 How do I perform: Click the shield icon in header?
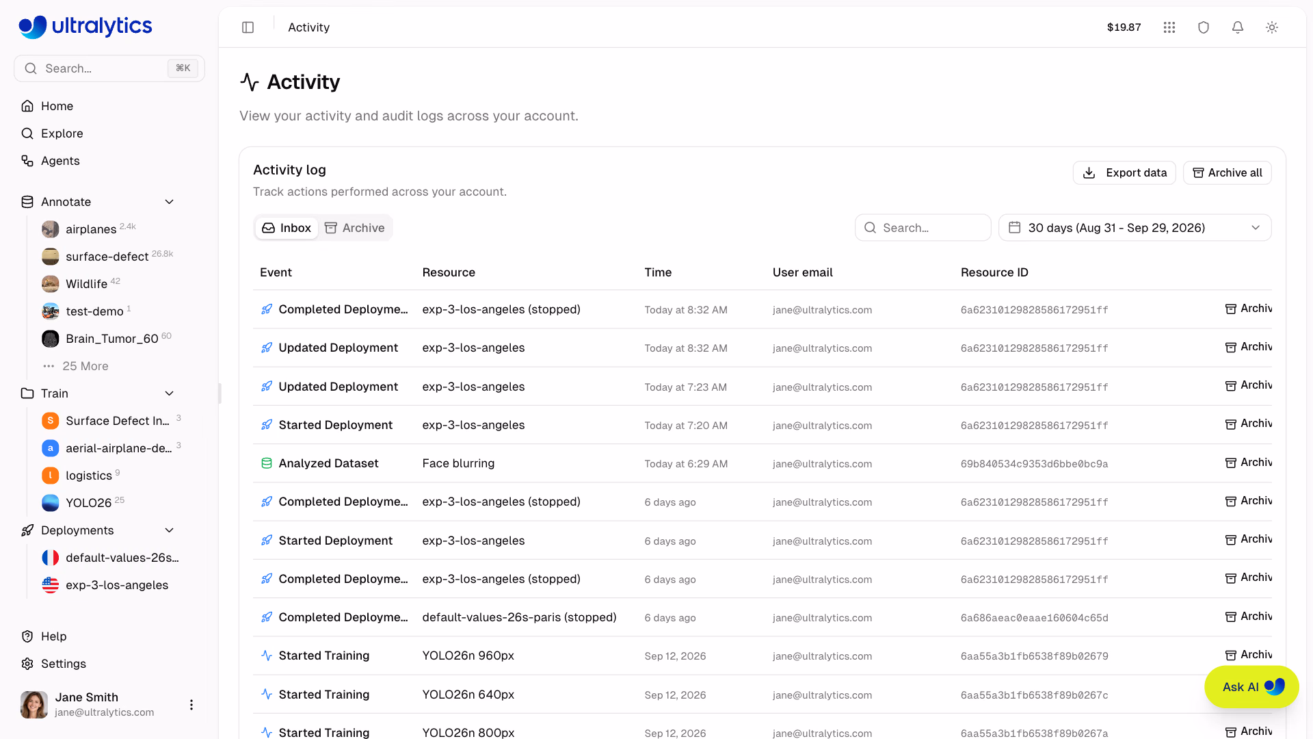click(x=1204, y=27)
